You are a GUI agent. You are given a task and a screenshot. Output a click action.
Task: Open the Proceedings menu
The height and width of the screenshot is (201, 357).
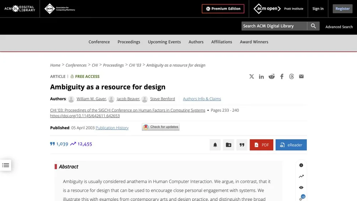(129, 42)
